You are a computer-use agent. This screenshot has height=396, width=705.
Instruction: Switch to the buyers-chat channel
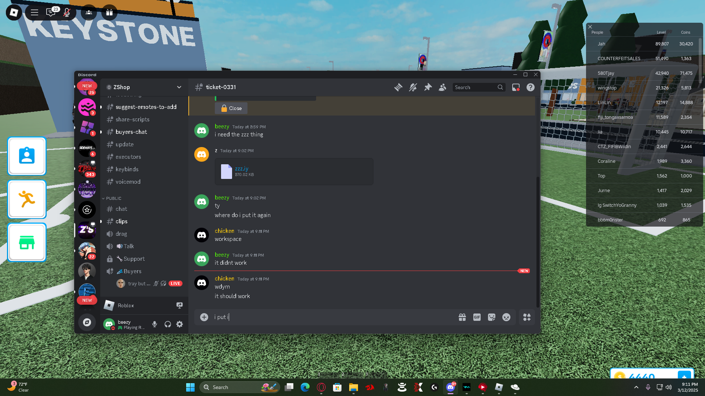(131, 132)
